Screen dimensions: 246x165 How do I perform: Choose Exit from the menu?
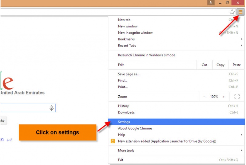click(x=176, y=160)
